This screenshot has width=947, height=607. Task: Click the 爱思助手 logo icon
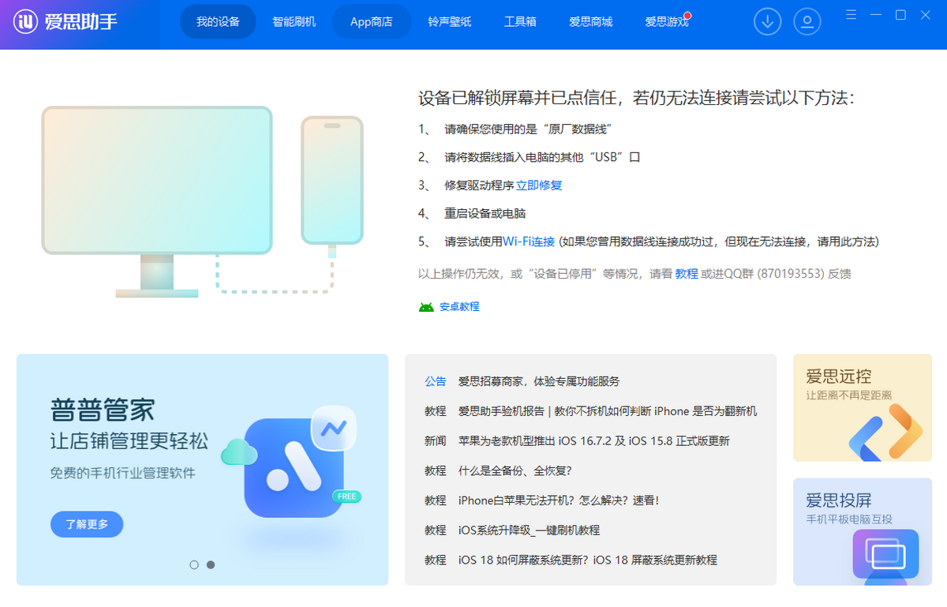(26, 21)
